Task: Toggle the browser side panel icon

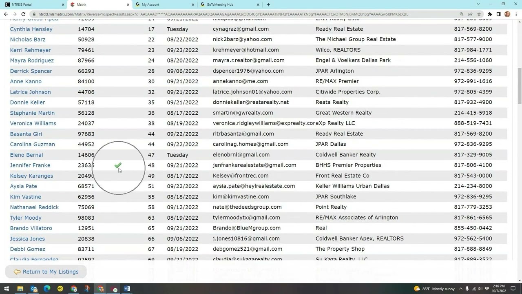Action: click(x=498, y=14)
